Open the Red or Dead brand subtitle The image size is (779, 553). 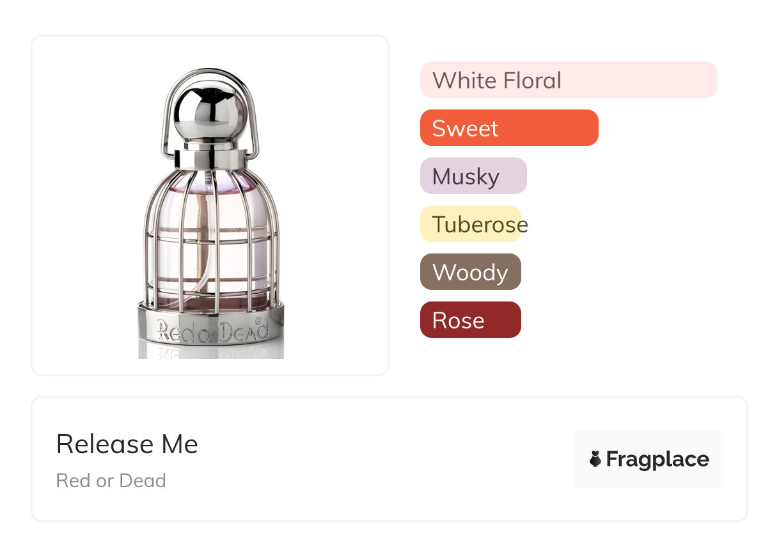(111, 481)
